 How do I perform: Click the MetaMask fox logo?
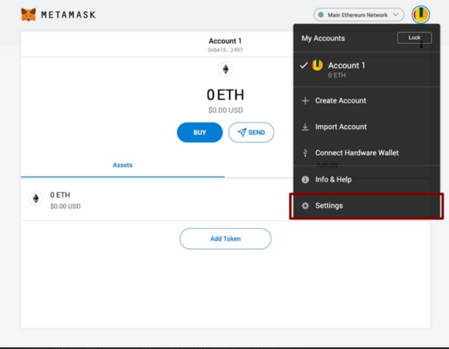click(29, 15)
